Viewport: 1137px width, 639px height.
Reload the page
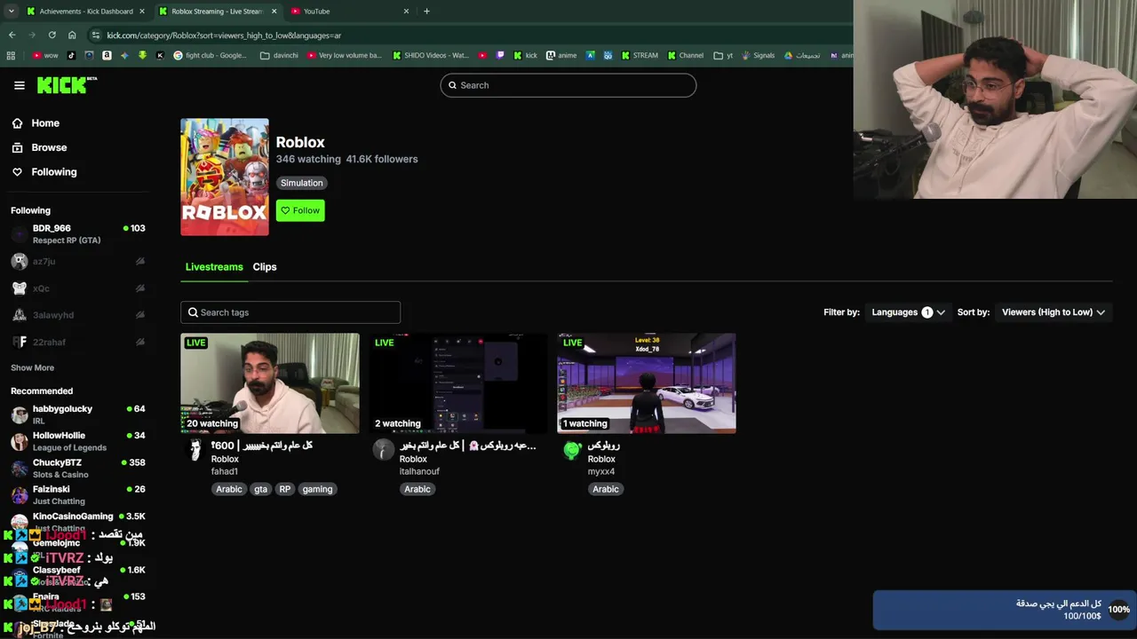pyautogui.click(x=52, y=35)
